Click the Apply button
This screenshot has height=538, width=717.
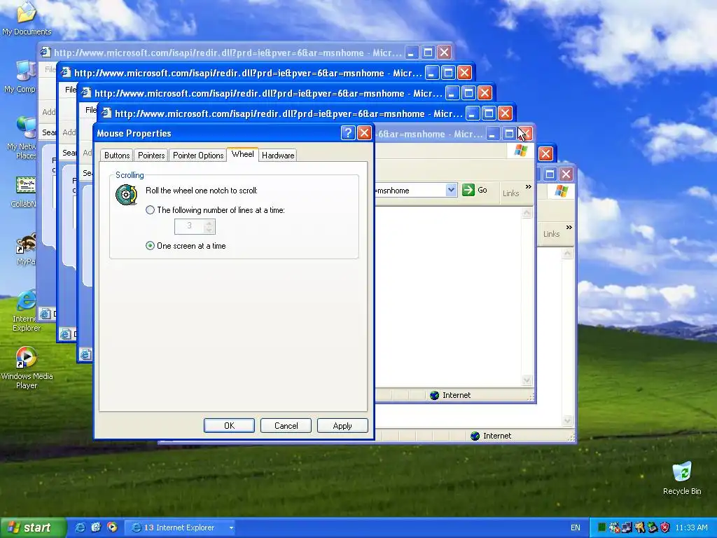342,425
